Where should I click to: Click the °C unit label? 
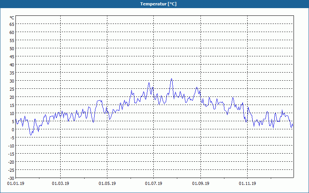(x=12, y=18)
